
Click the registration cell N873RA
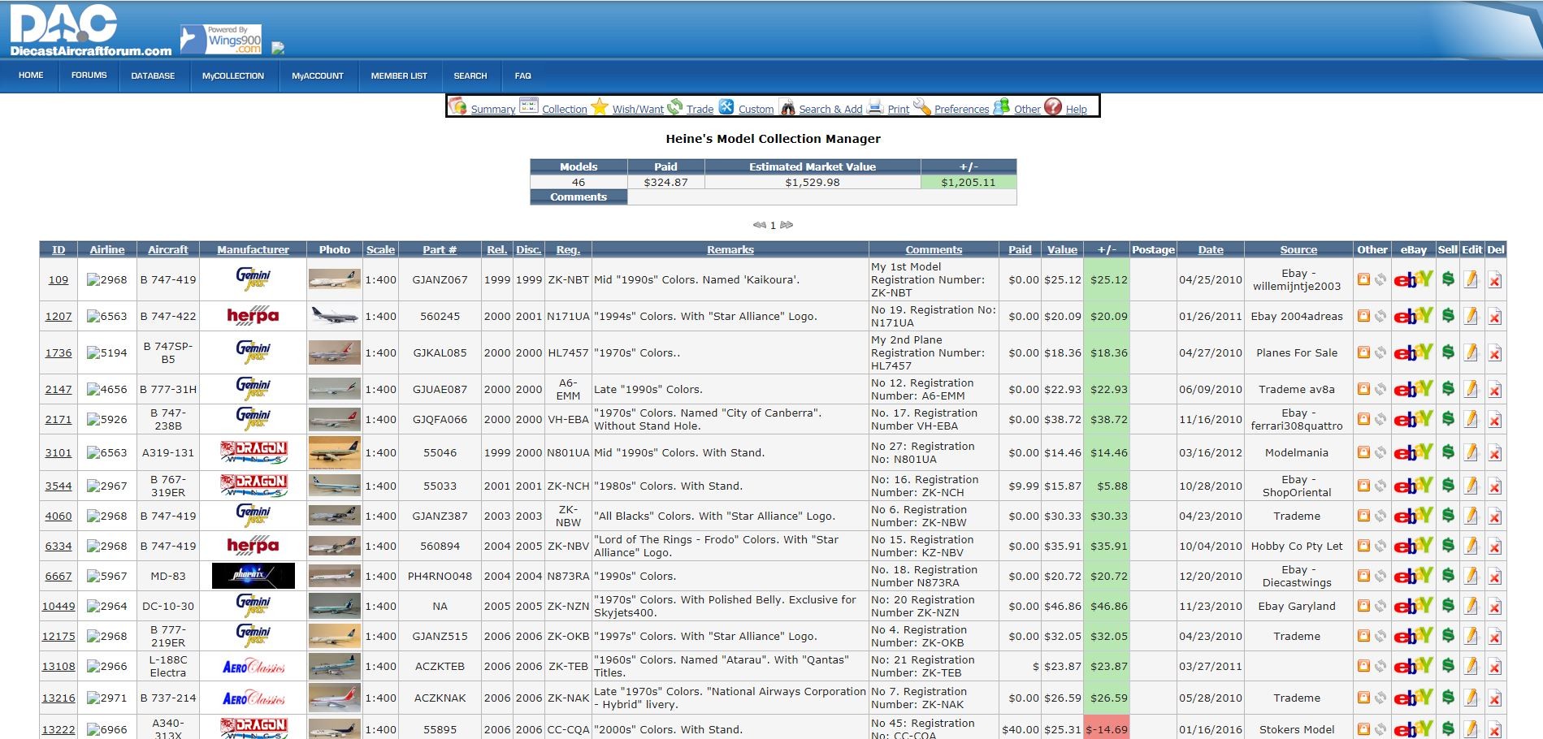[x=568, y=577]
